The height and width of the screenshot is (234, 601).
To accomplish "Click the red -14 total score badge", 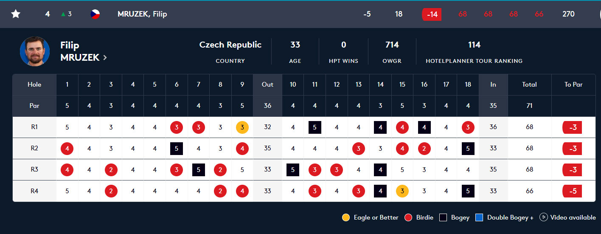I will 432,14.
